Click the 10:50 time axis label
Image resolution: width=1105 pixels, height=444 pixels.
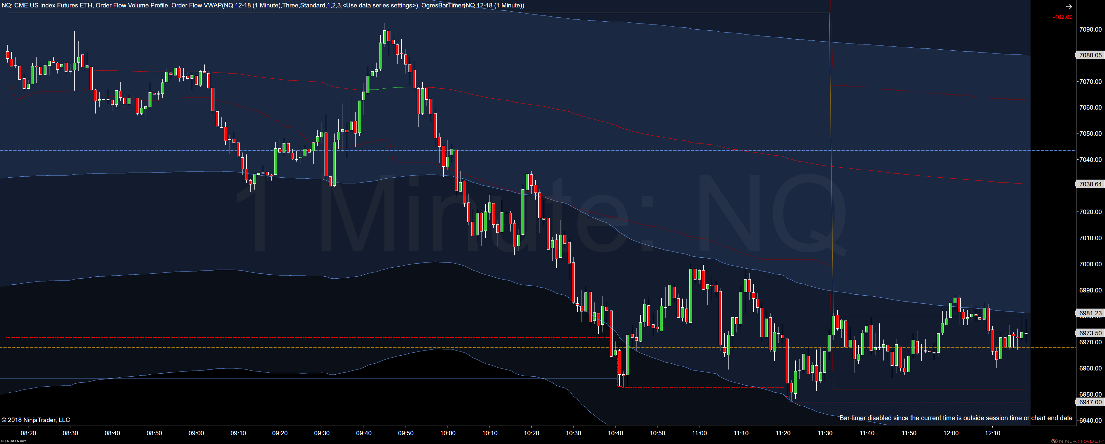657,433
